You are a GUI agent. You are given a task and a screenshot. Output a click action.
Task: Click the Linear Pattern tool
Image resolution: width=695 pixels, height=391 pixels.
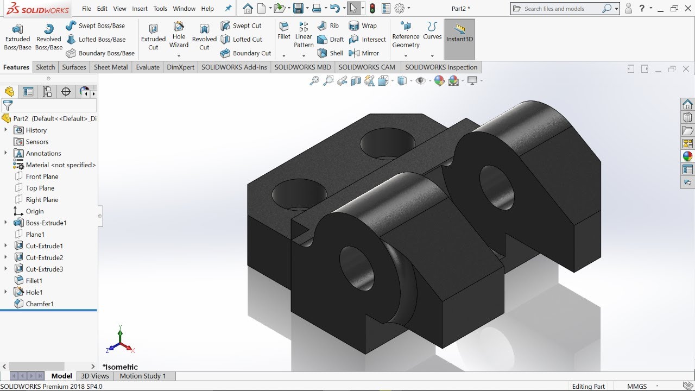point(304,35)
